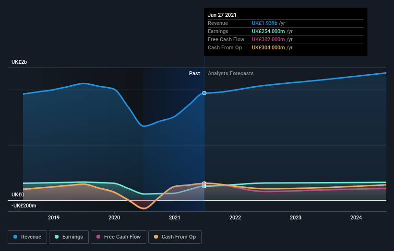Click the Jun 27 2021 tooltip date
The width and height of the screenshot is (394, 251).
(222, 15)
